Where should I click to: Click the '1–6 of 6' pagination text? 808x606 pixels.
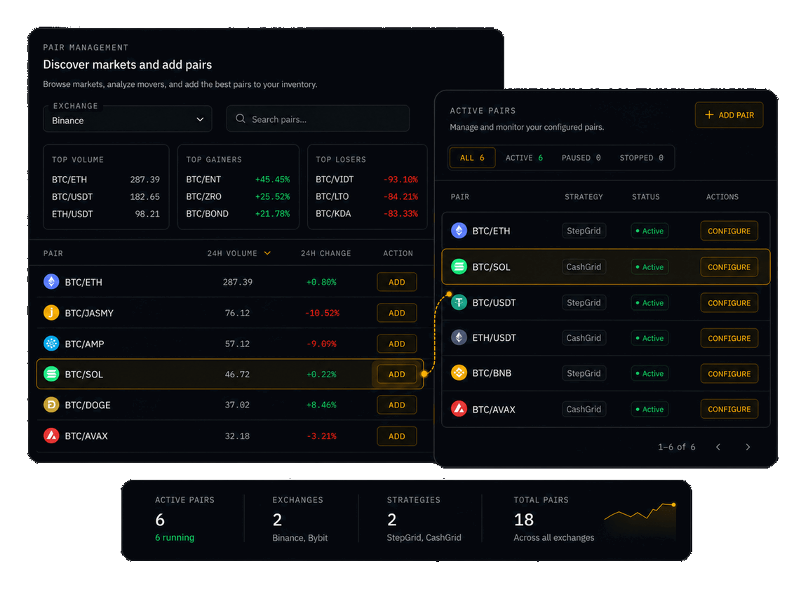[677, 447]
